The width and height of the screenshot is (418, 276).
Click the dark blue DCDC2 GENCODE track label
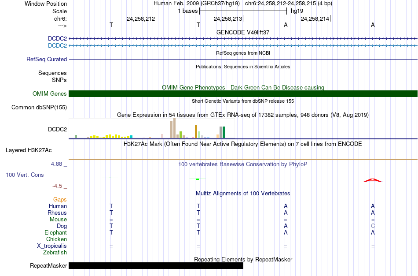click(x=57, y=38)
